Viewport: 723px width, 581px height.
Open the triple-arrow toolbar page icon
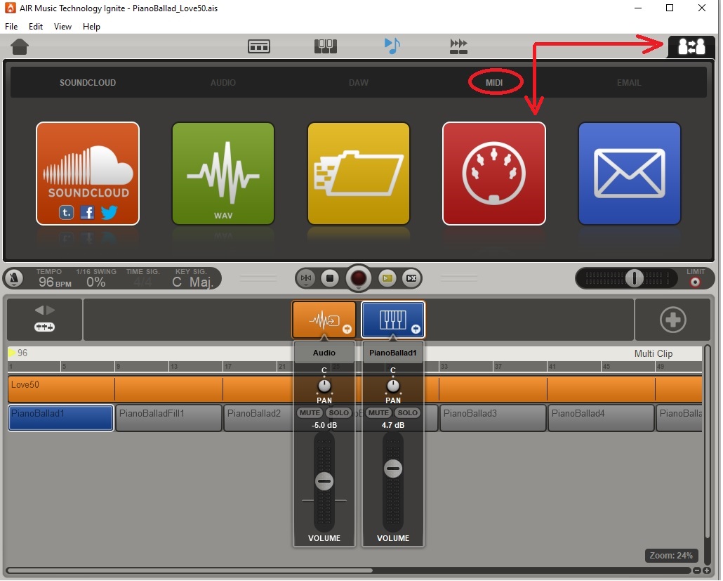458,46
